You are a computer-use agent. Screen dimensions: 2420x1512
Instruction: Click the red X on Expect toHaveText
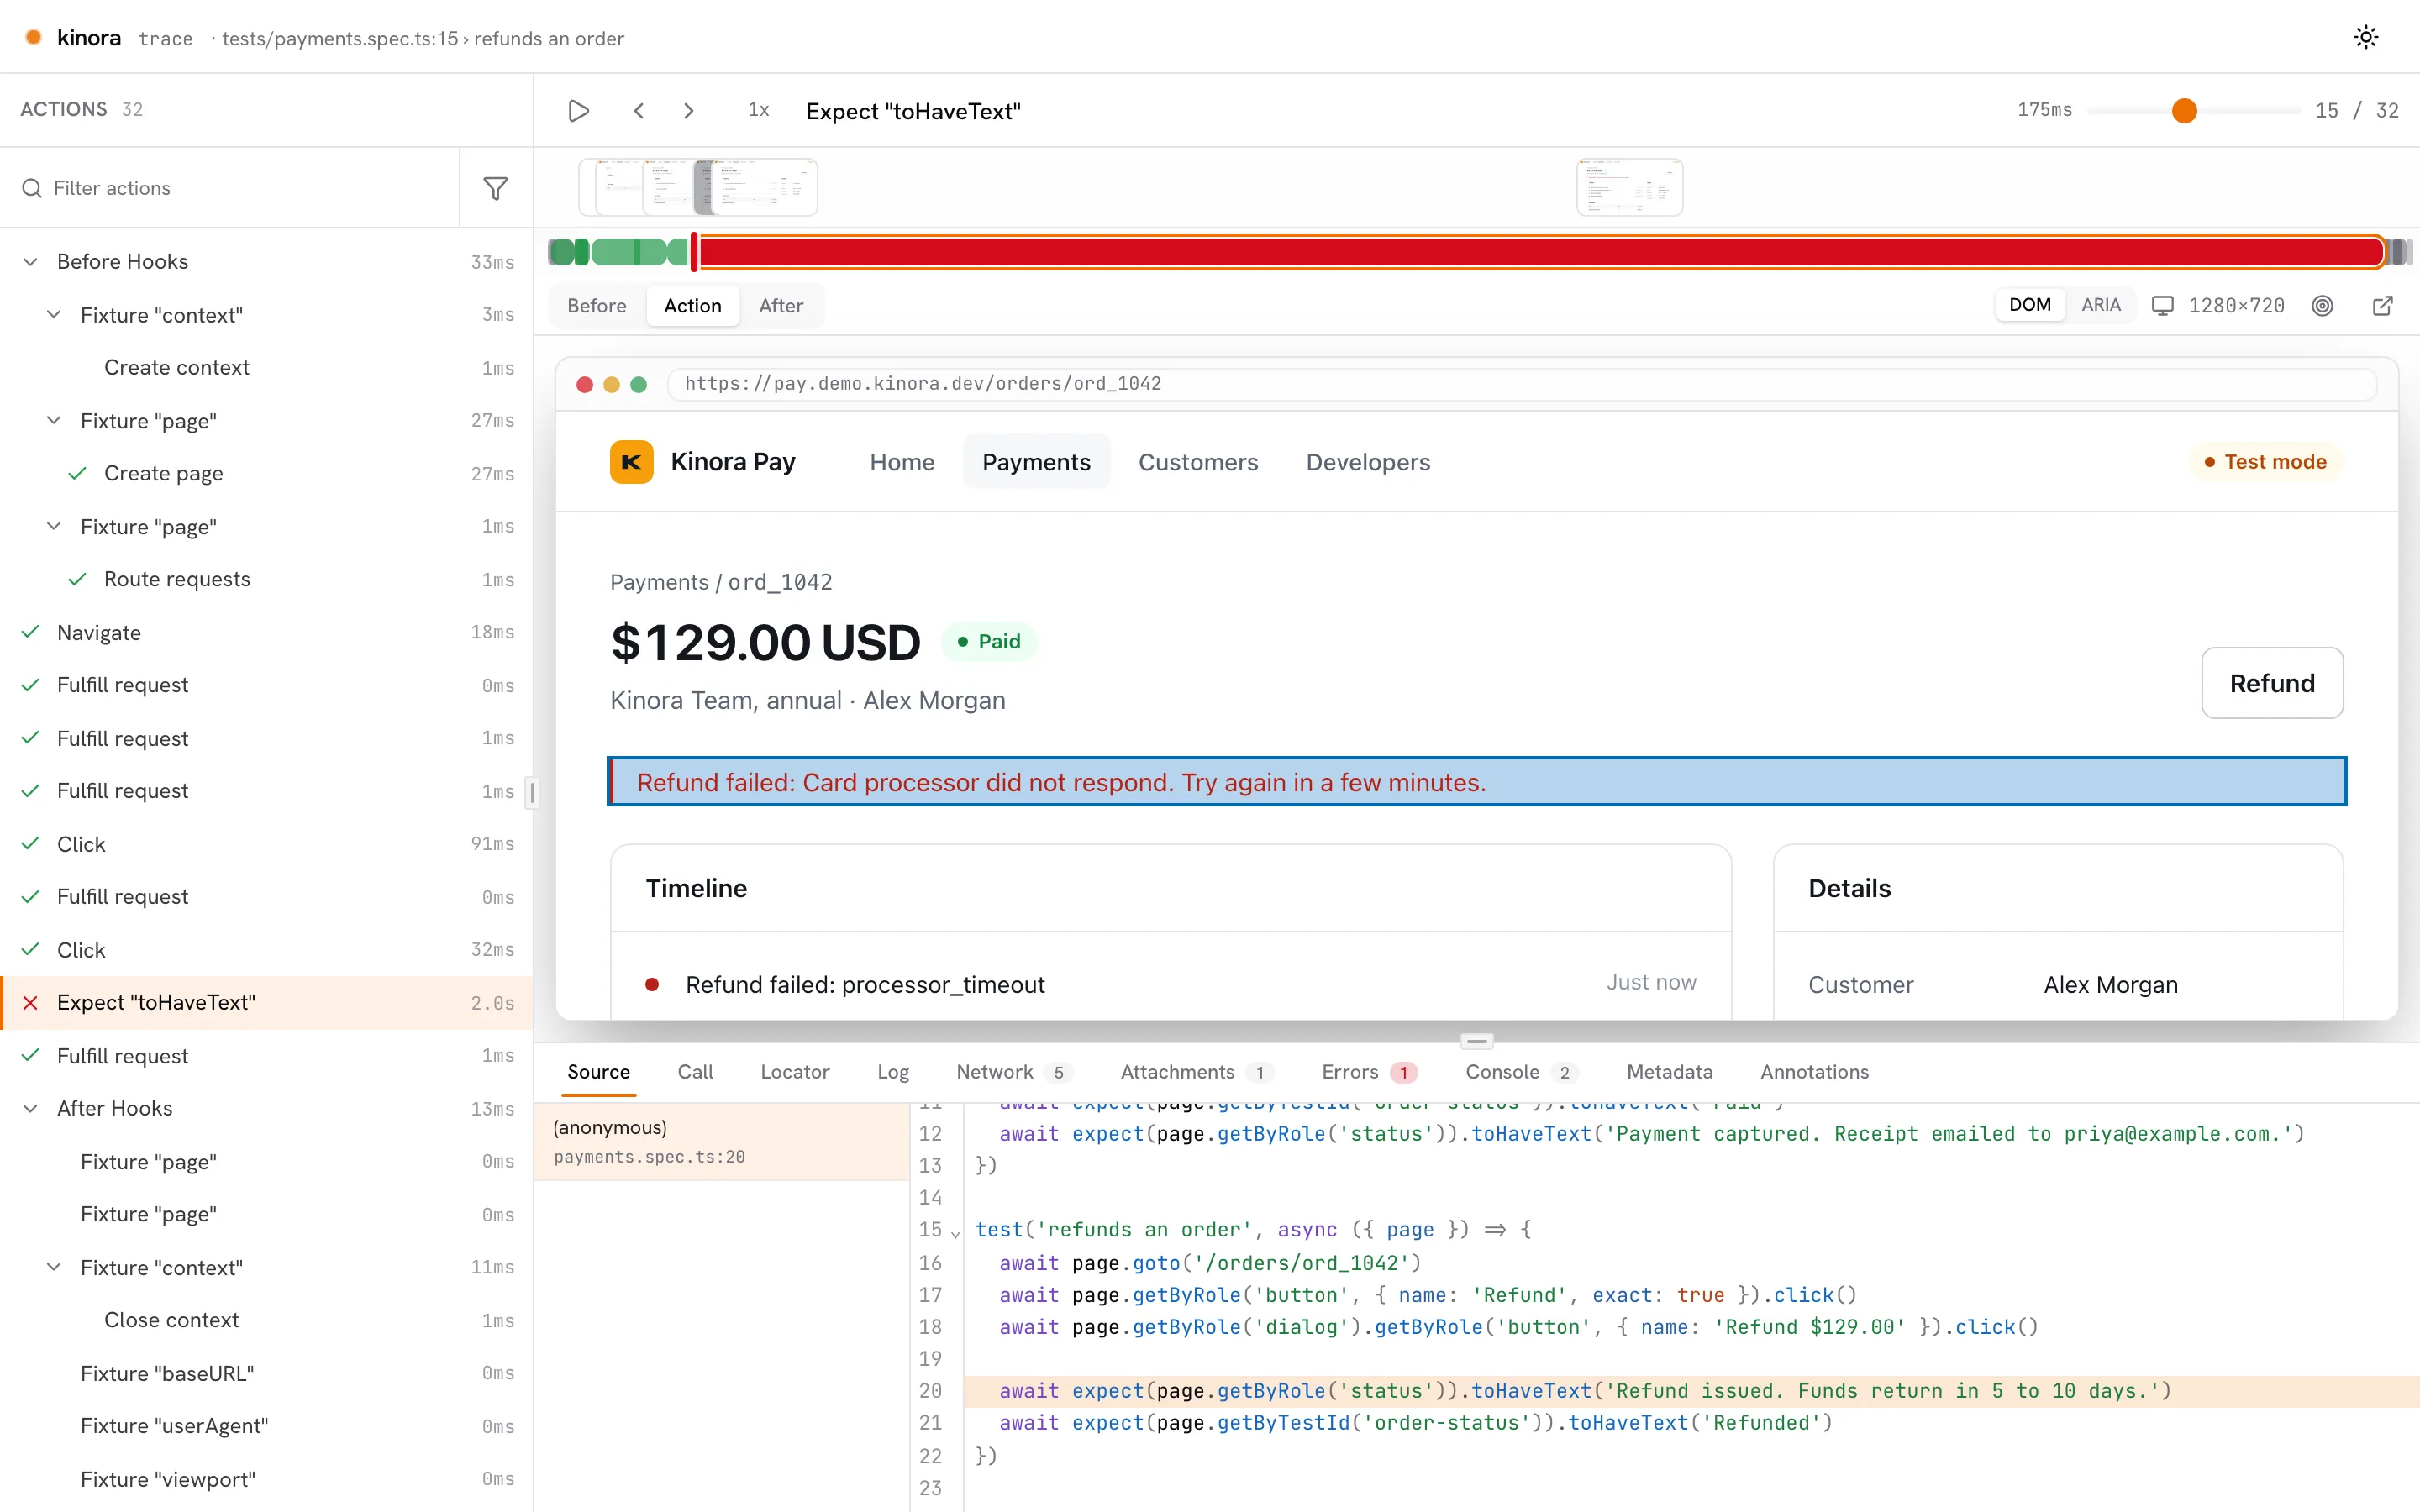(x=30, y=1003)
